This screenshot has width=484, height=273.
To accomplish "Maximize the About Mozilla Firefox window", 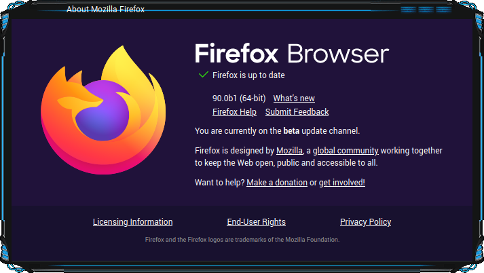I will (426, 10).
